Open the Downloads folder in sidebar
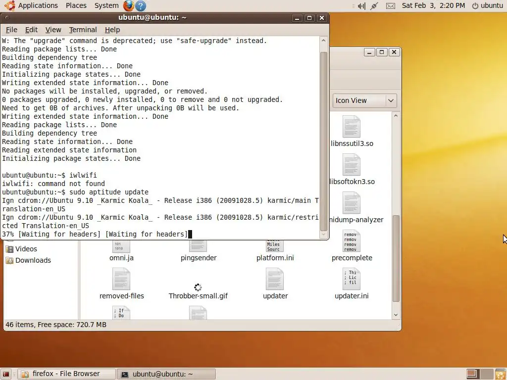507x380 pixels. pyautogui.click(x=28, y=260)
